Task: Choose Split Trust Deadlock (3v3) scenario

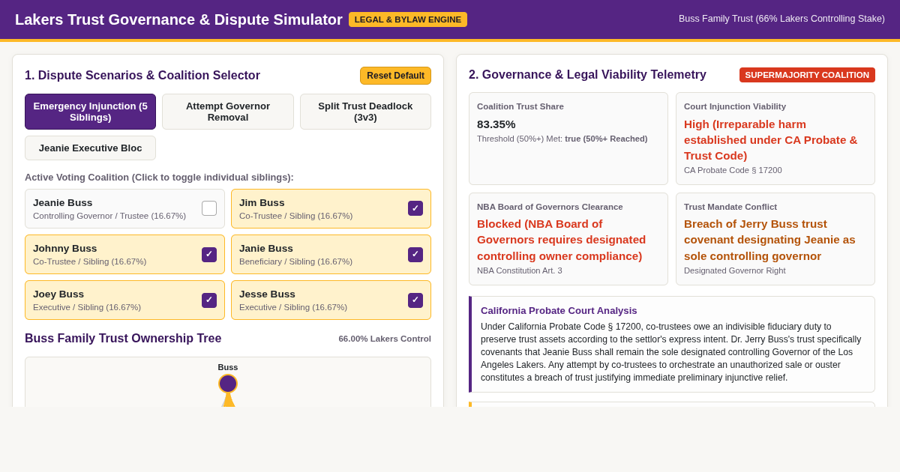Action: (365, 112)
